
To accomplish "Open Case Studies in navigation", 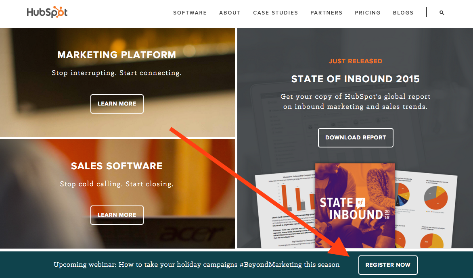I will [275, 12].
